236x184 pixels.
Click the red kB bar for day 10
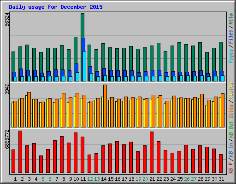tap(76, 153)
